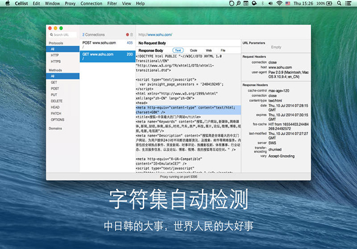
Task: Open the Proxy menu
Action: click(x=70, y=4)
